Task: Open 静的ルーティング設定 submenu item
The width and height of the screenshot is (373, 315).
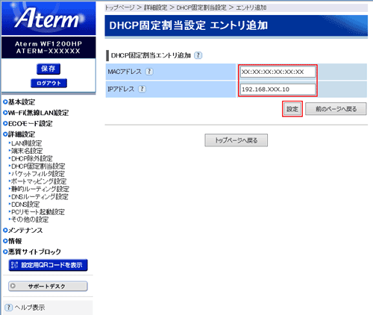Action: [x=39, y=189]
